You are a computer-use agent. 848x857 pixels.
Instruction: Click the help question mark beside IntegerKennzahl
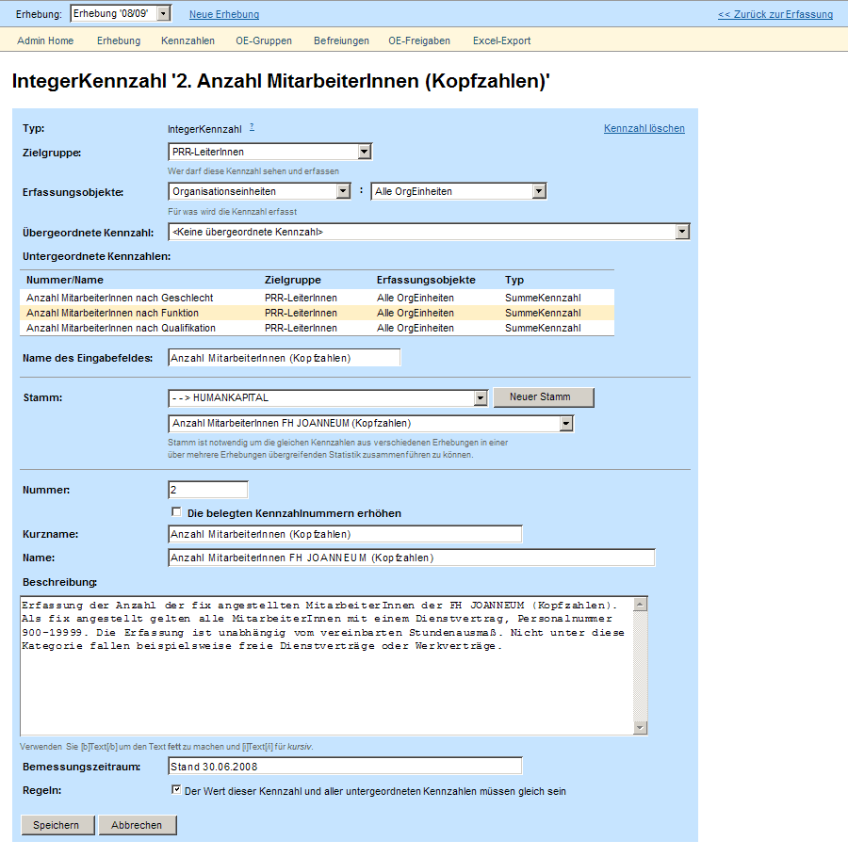coord(253,127)
